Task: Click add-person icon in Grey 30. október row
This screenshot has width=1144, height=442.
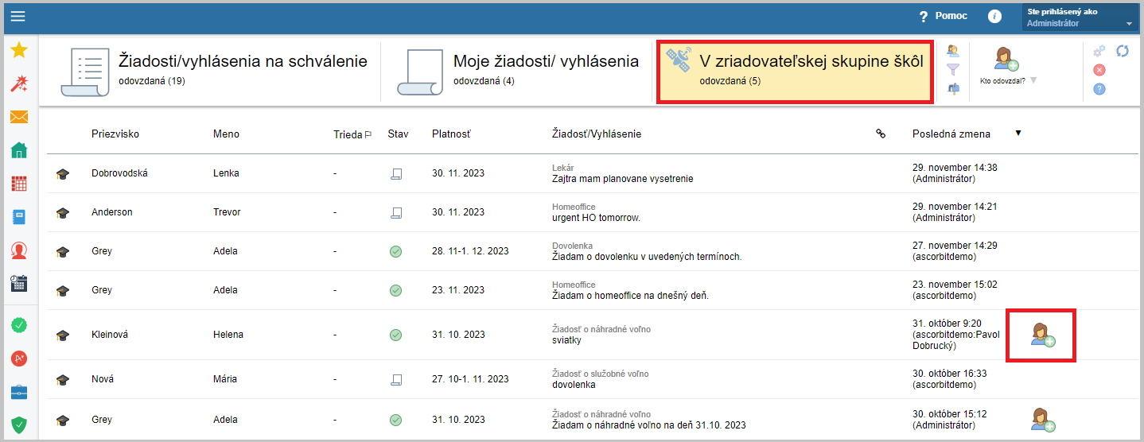Action: [x=1042, y=419]
